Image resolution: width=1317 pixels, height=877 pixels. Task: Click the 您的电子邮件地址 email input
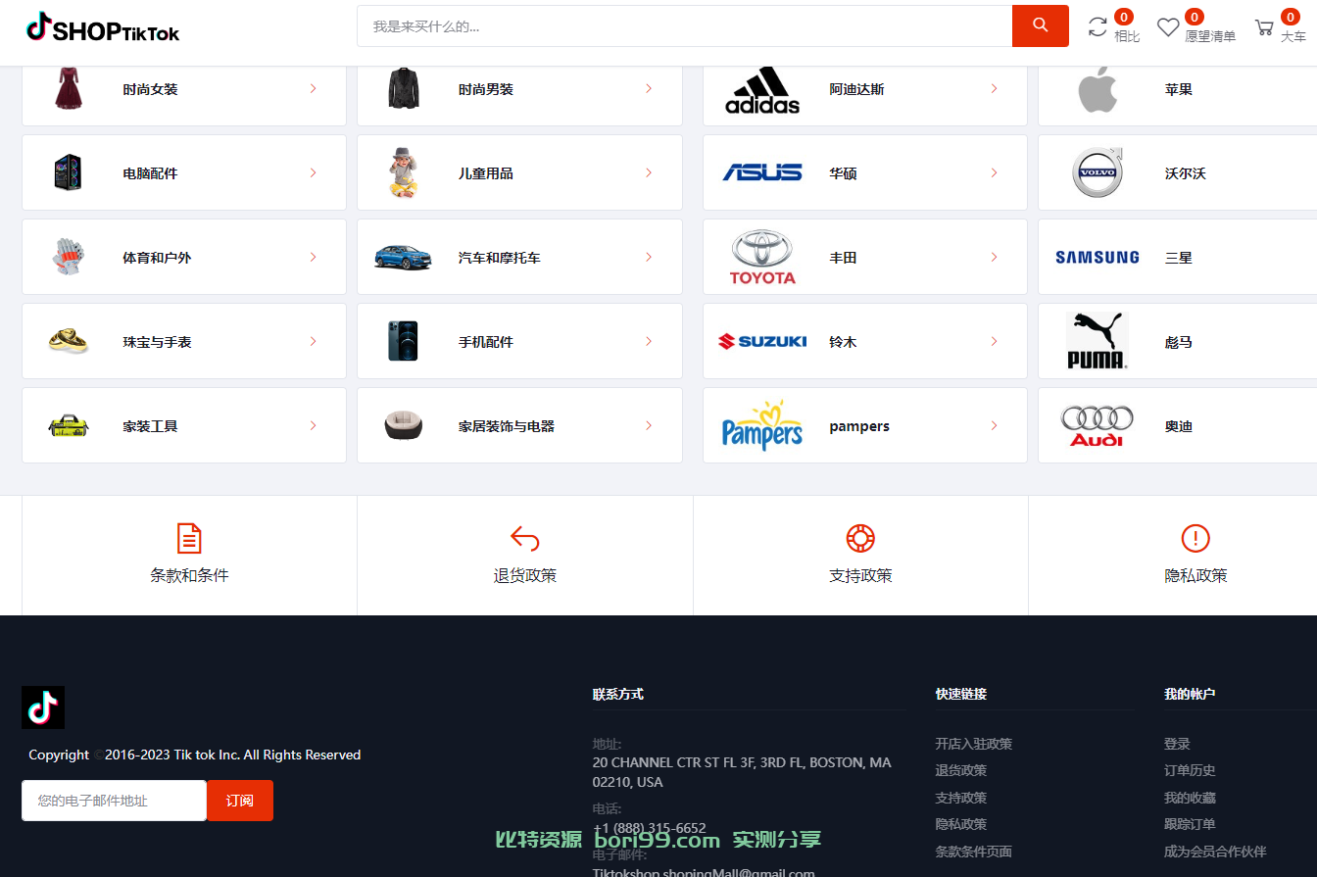(114, 801)
